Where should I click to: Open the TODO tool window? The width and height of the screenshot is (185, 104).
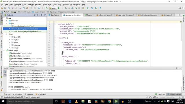pos(7,94)
